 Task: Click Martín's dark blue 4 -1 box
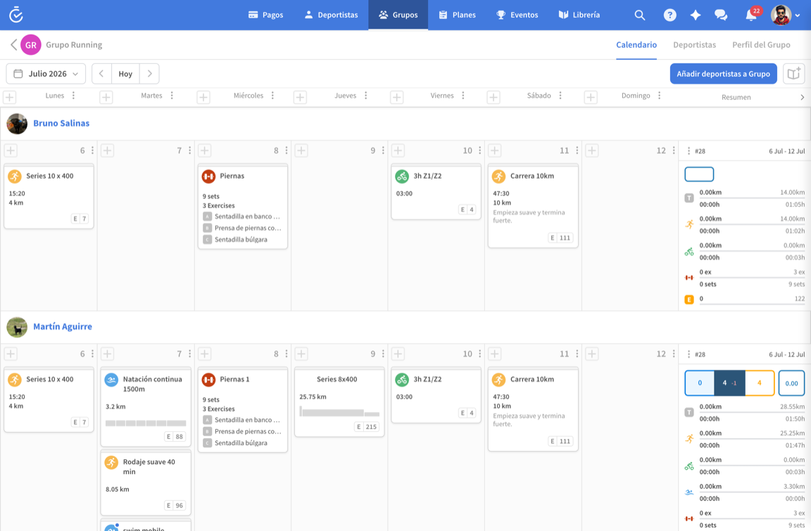729,383
